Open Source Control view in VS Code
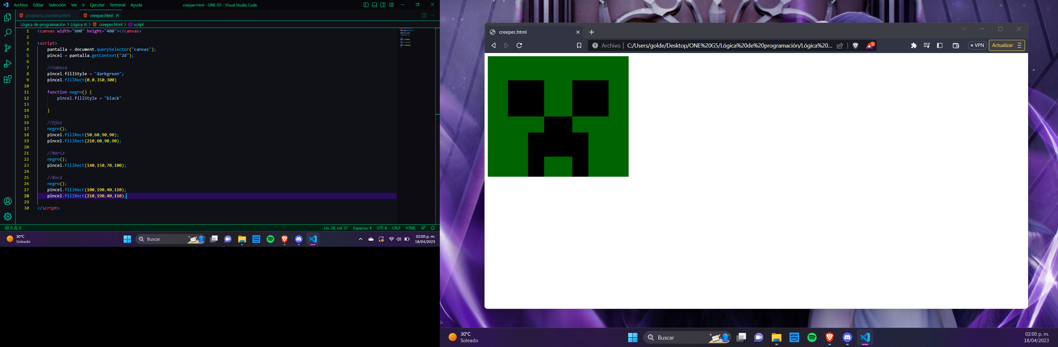The width and height of the screenshot is (1058, 347). 7,48
